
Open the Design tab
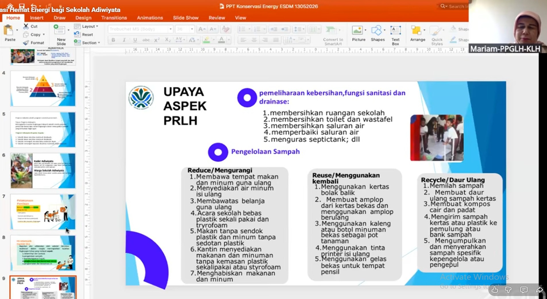(83, 18)
